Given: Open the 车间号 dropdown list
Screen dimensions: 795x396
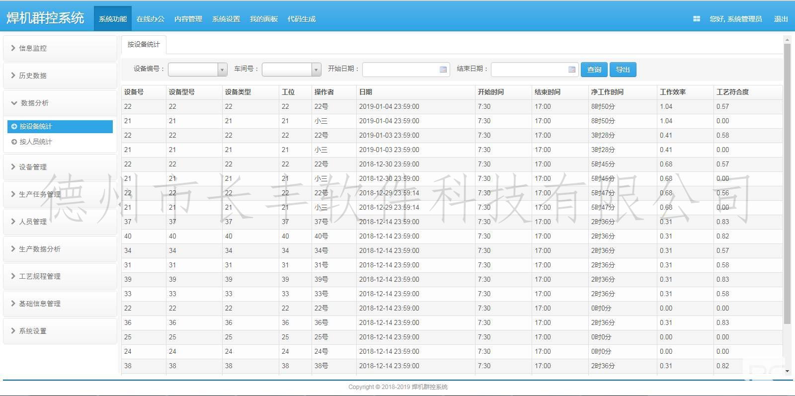Looking at the screenshot, I should pyautogui.click(x=316, y=70).
